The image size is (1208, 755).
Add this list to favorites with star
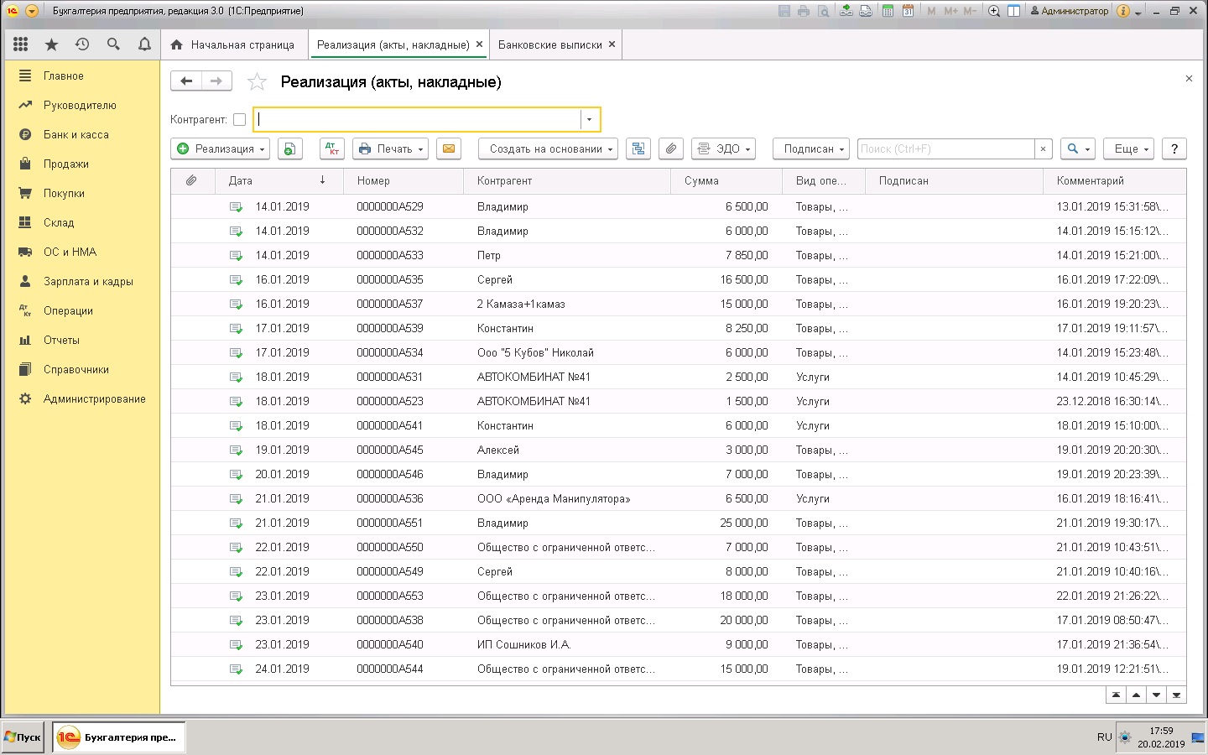pyautogui.click(x=257, y=82)
